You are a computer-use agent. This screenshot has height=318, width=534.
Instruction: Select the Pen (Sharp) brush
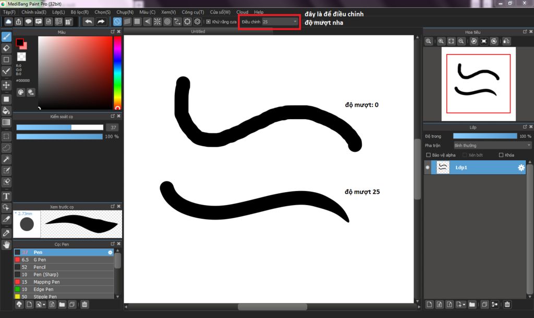click(64, 274)
